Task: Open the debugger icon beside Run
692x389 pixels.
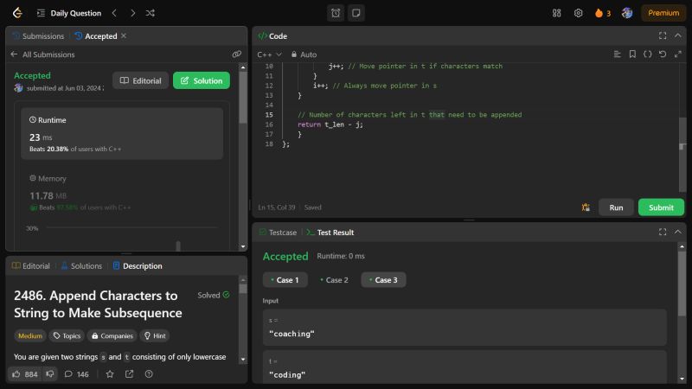Action: click(586, 207)
